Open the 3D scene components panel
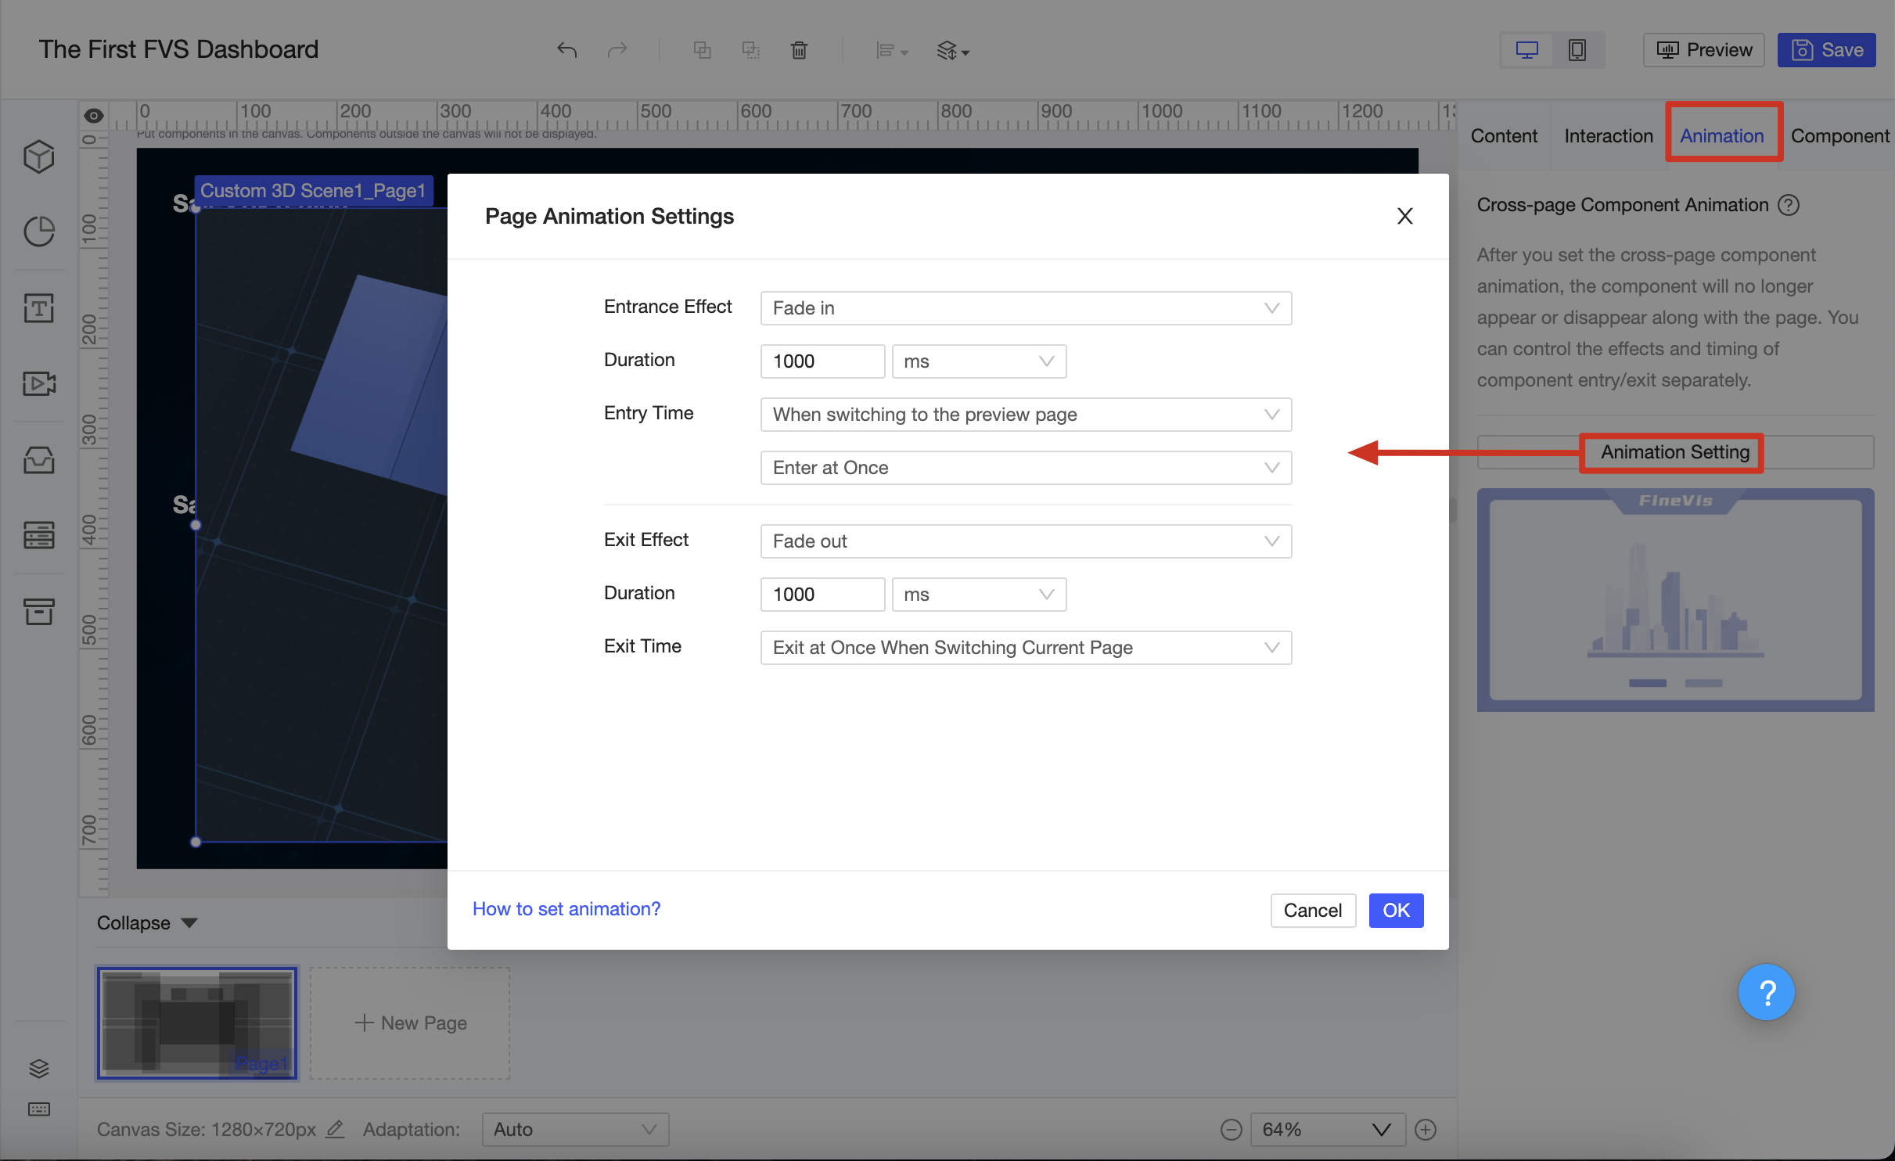1895x1161 pixels. point(38,156)
